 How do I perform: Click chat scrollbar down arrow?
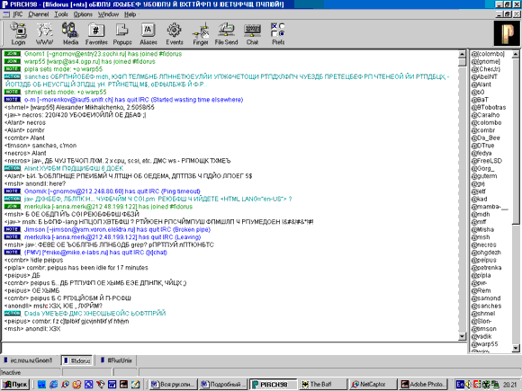462,336
